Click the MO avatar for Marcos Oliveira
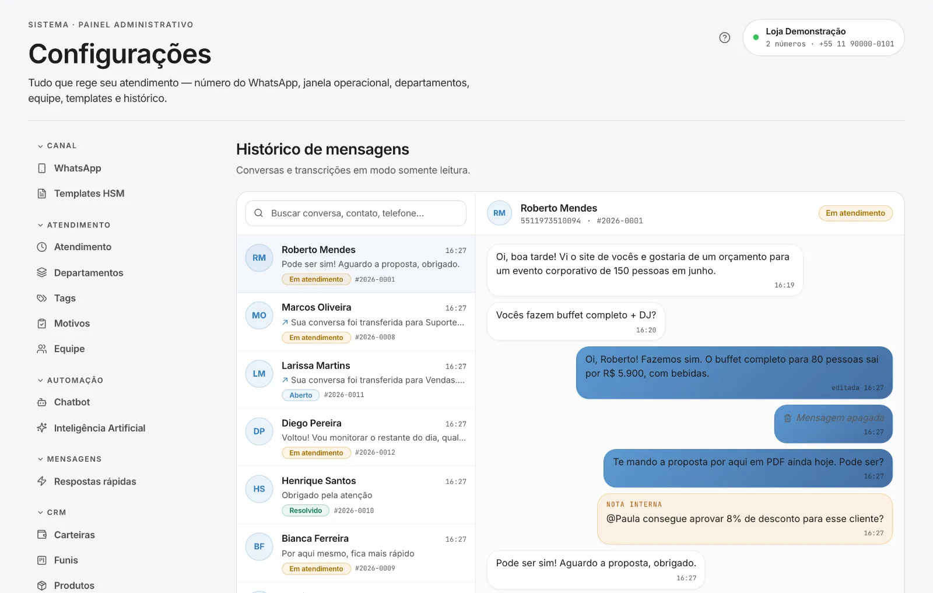This screenshot has width=933, height=593. tap(259, 315)
